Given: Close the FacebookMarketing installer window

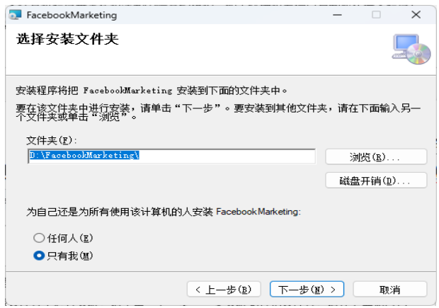Looking at the screenshot, I should point(416,15).
